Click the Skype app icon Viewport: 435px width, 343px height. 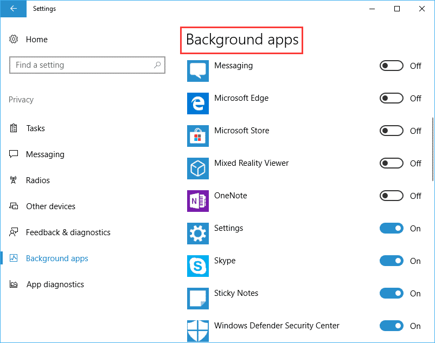pos(198,266)
